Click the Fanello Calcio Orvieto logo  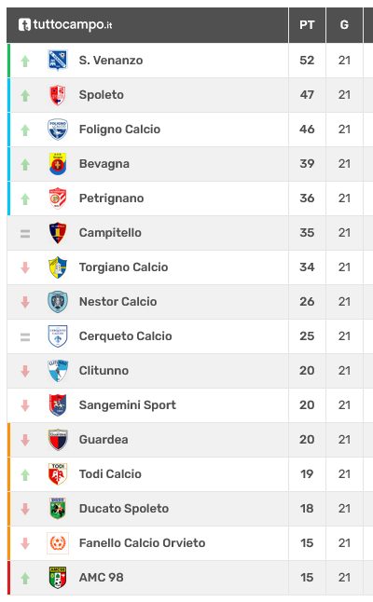click(58, 543)
